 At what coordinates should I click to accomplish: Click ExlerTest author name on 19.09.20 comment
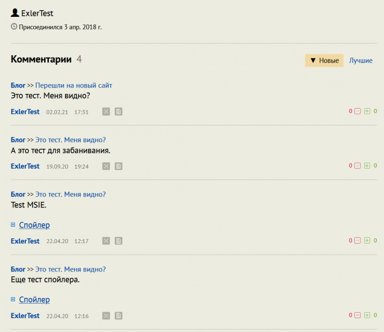25,166
